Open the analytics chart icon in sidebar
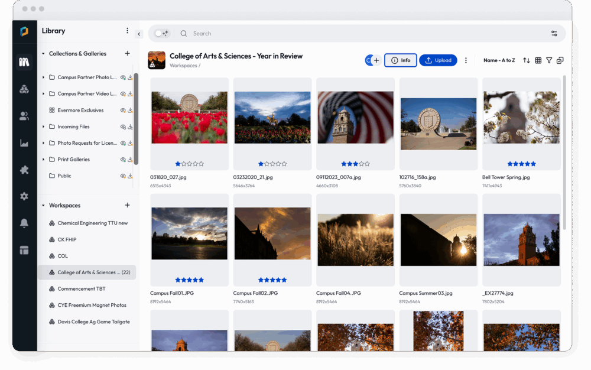 coord(24,143)
